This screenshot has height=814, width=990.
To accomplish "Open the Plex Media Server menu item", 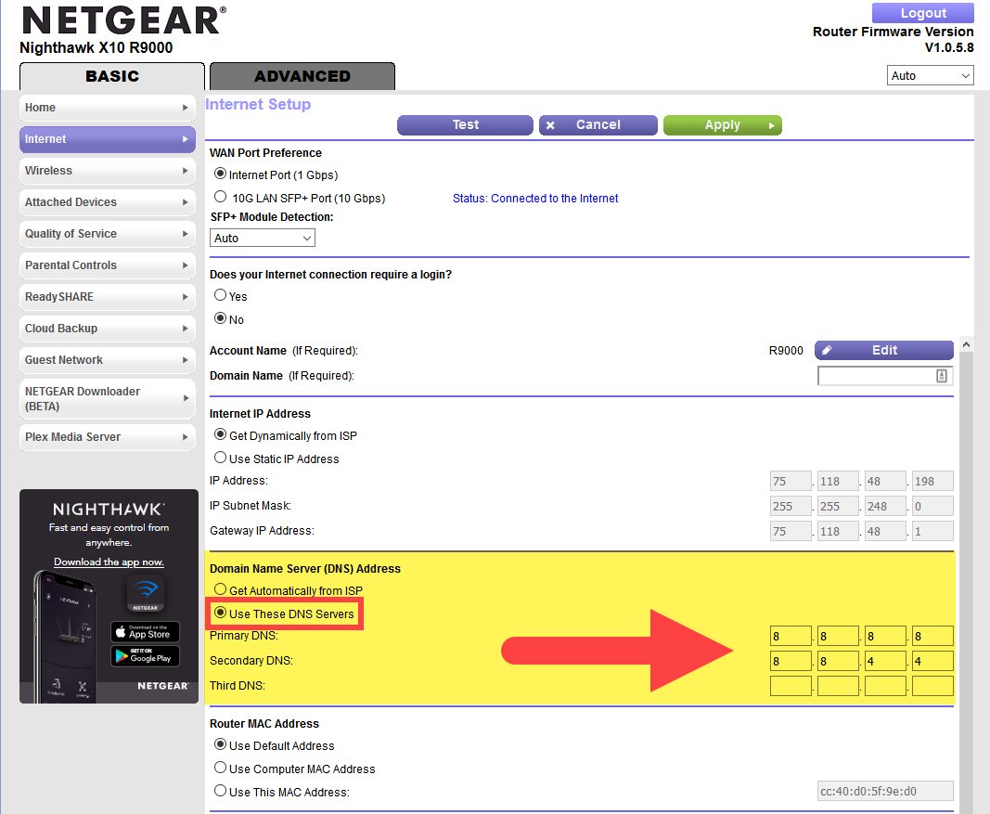I will click(108, 437).
